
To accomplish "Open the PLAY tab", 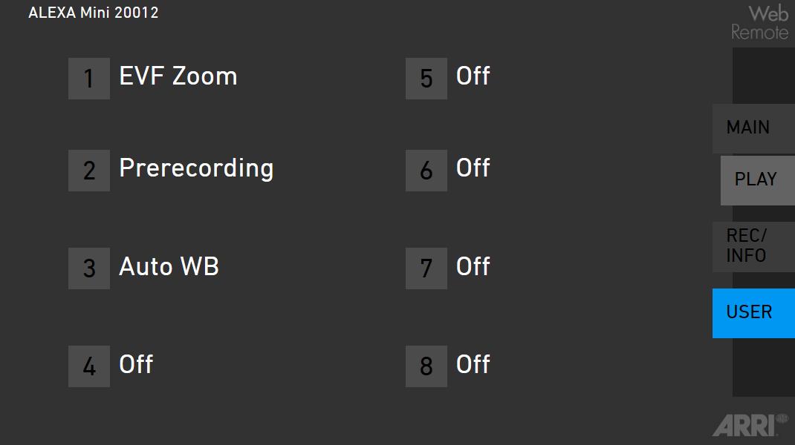I will coord(756,179).
